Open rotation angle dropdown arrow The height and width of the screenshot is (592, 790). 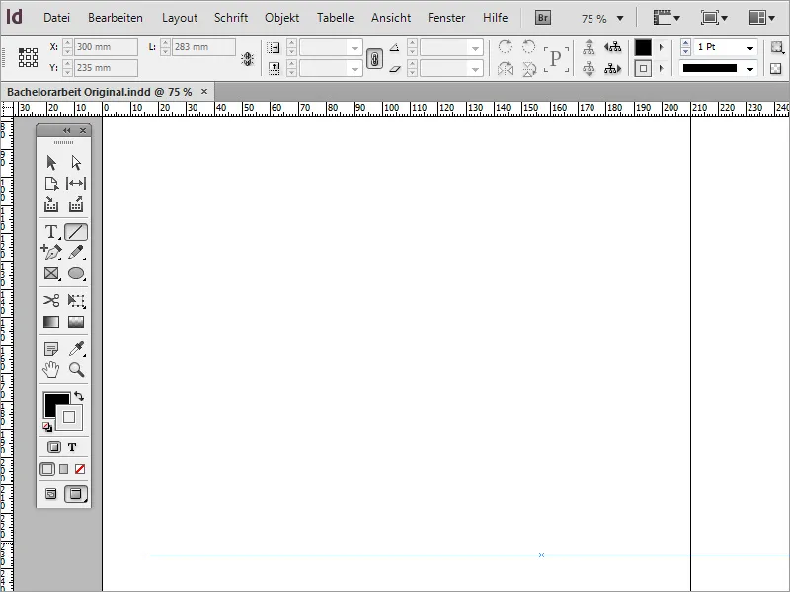coord(475,48)
